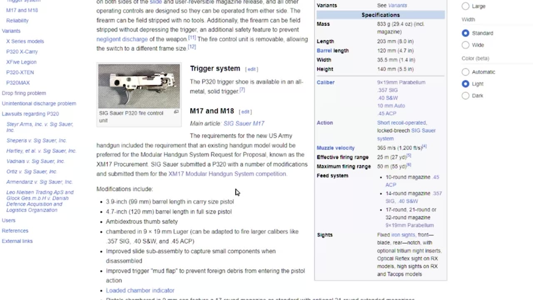Viewport: 533px width, 300px height.
Task: Enlarge the fire control unit image icon
Action: tap(176, 112)
